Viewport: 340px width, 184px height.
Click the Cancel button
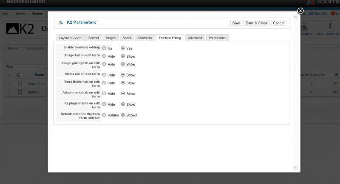pyautogui.click(x=279, y=23)
